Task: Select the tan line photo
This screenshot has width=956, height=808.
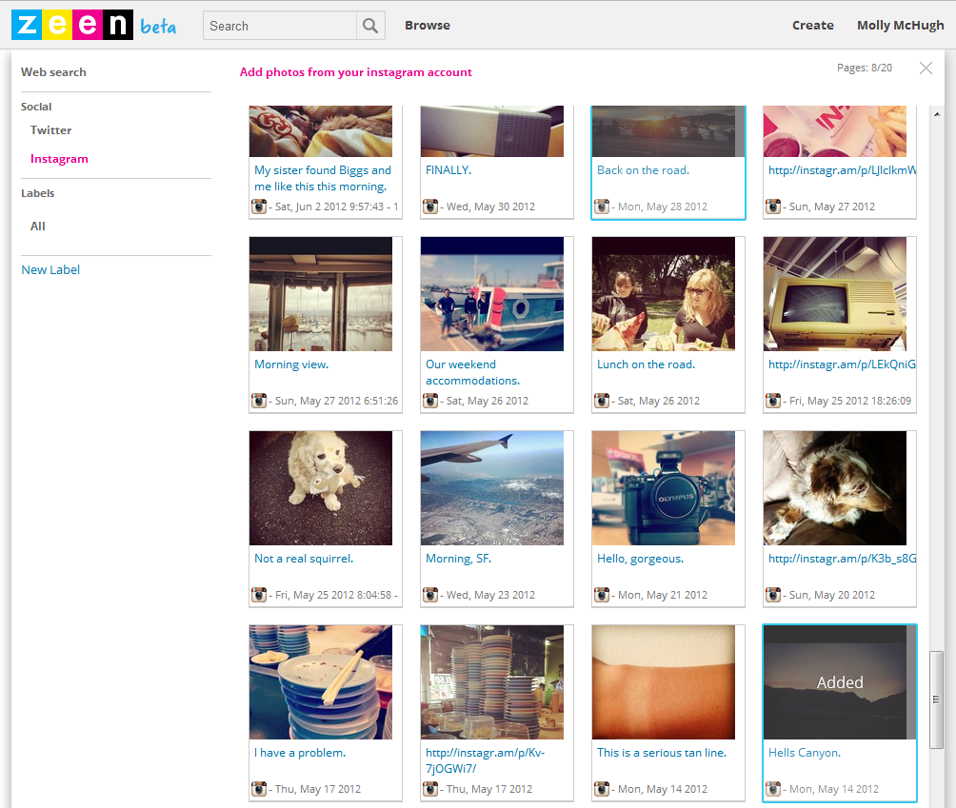Action: (664, 681)
